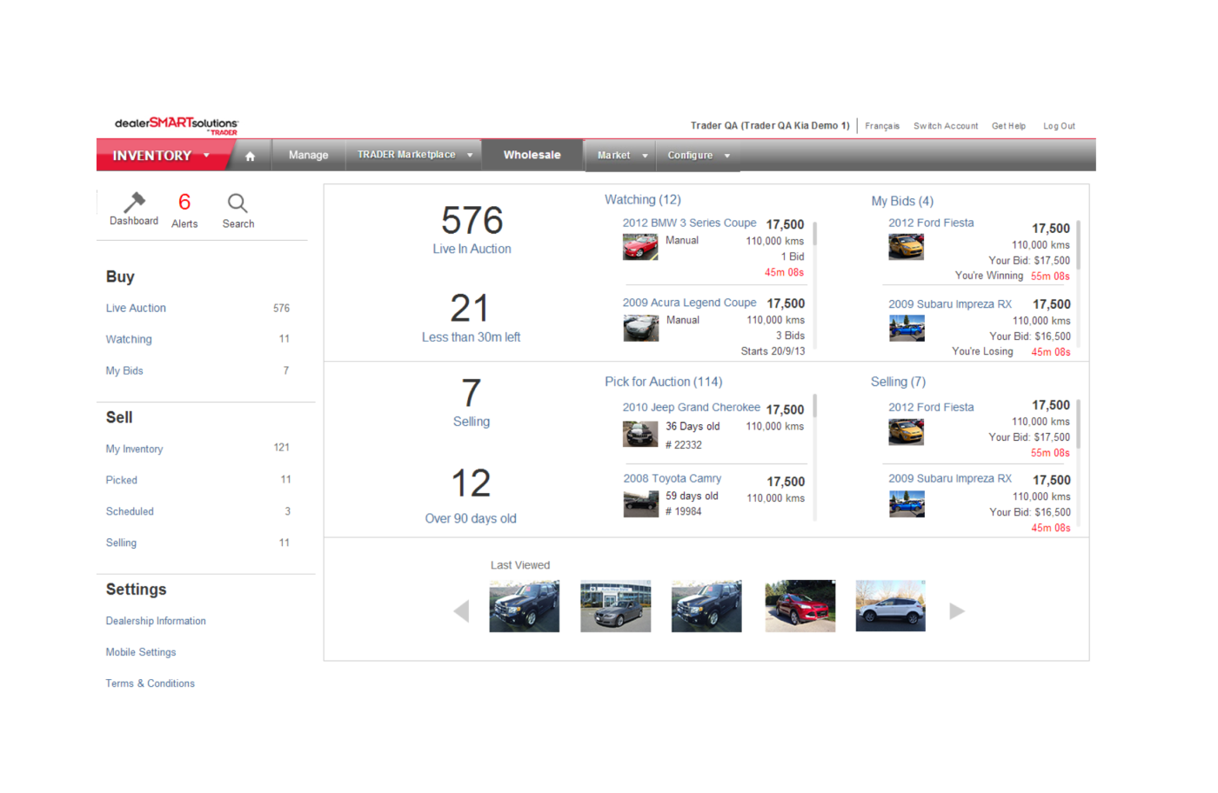Open 2012 Ford Fiesta in Selling
This screenshot has height=793, width=1218.
931,407
